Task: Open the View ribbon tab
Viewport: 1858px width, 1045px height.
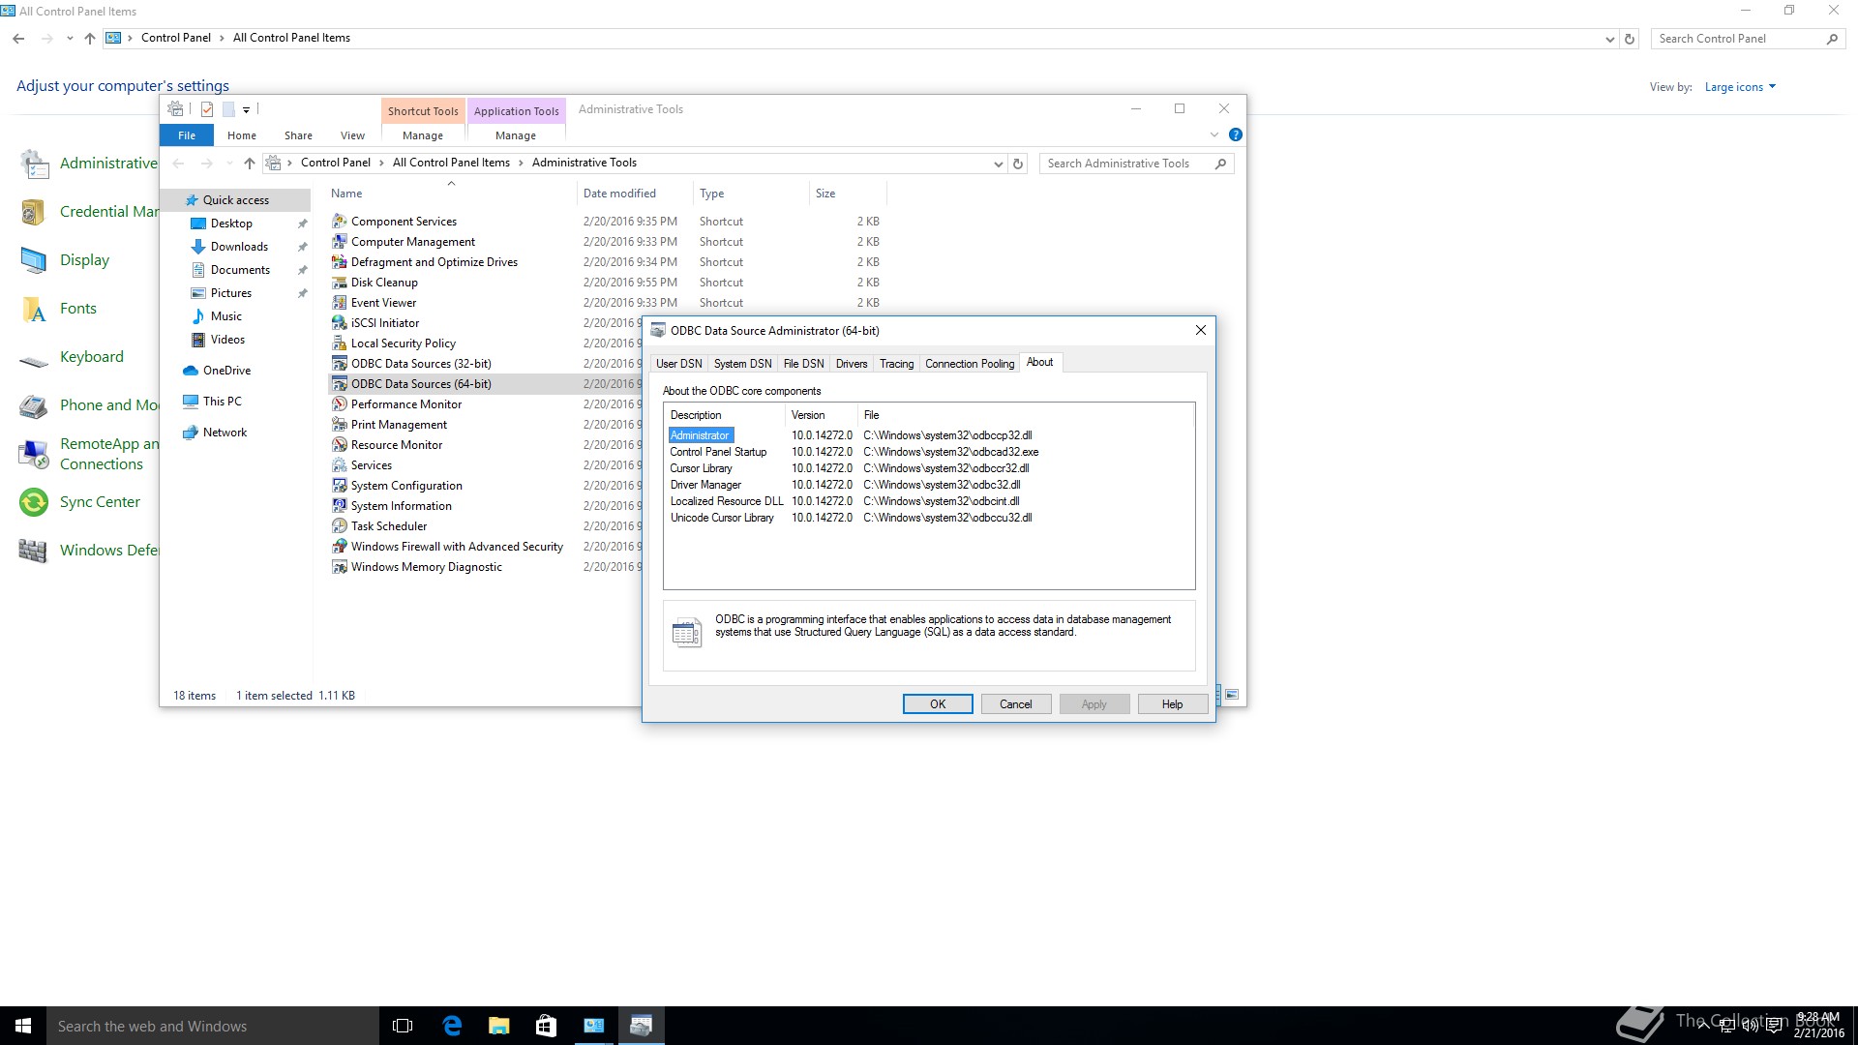Action: point(352,135)
